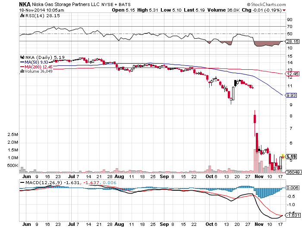Click the red down-arrow icon beside Chg
The image size is (302, 228).
284,10
